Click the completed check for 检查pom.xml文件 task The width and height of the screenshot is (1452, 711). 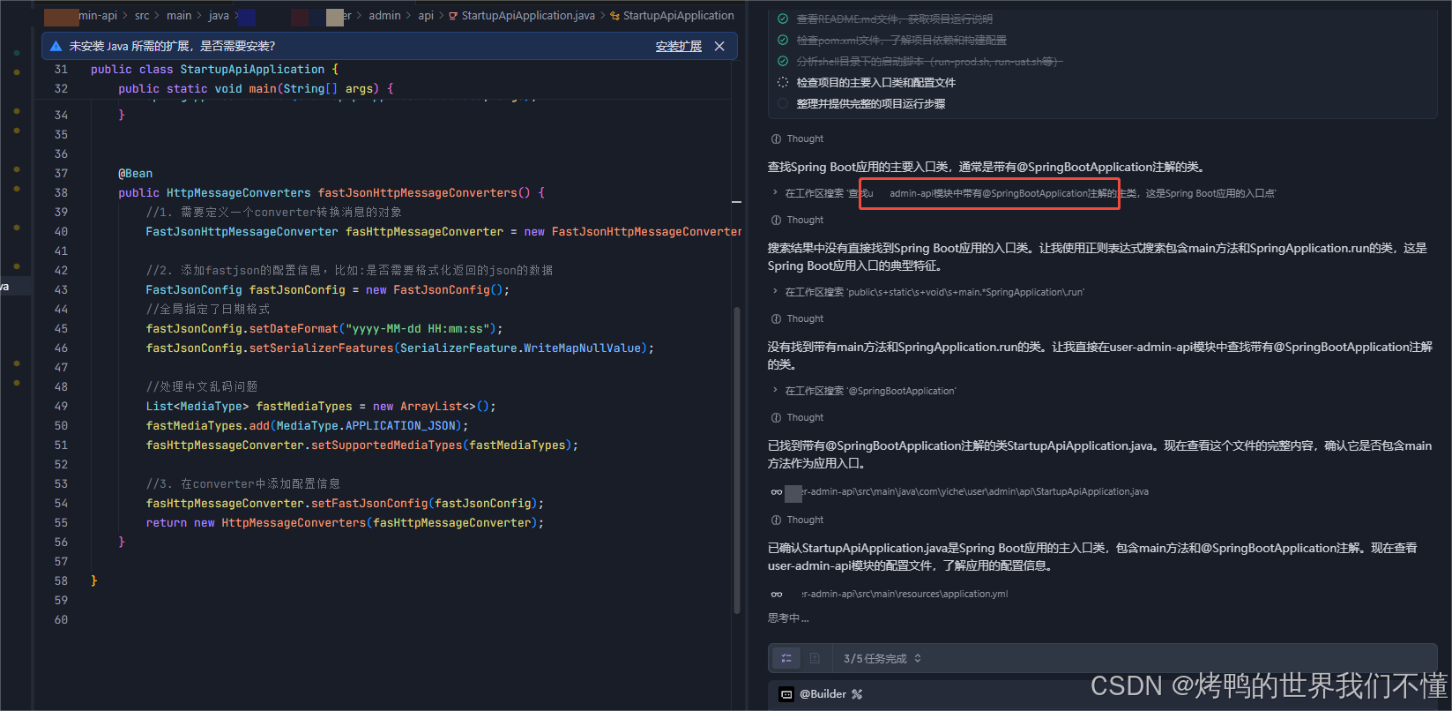(783, 40)
